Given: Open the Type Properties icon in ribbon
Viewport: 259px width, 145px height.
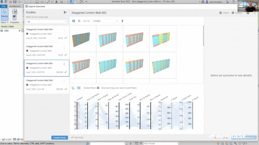Looking at the screenshot, I should point(14,11).
